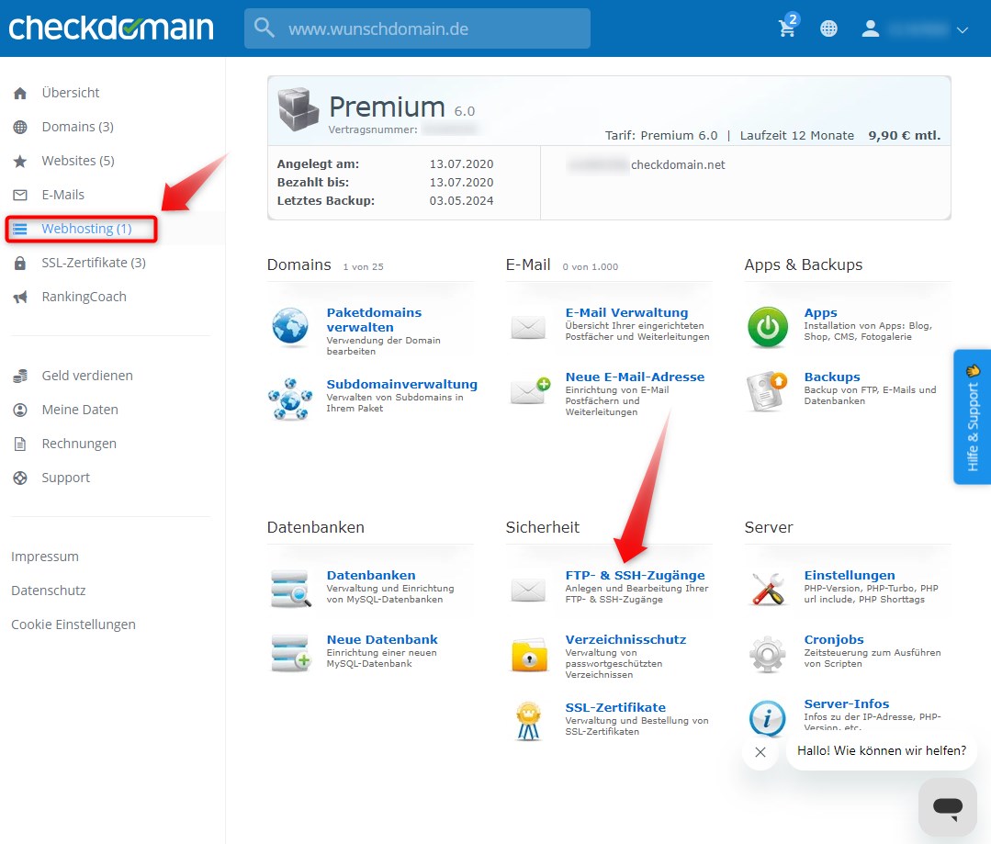Click the multi-globe Subdomainverwaltung icon

(x=290, y=399)
